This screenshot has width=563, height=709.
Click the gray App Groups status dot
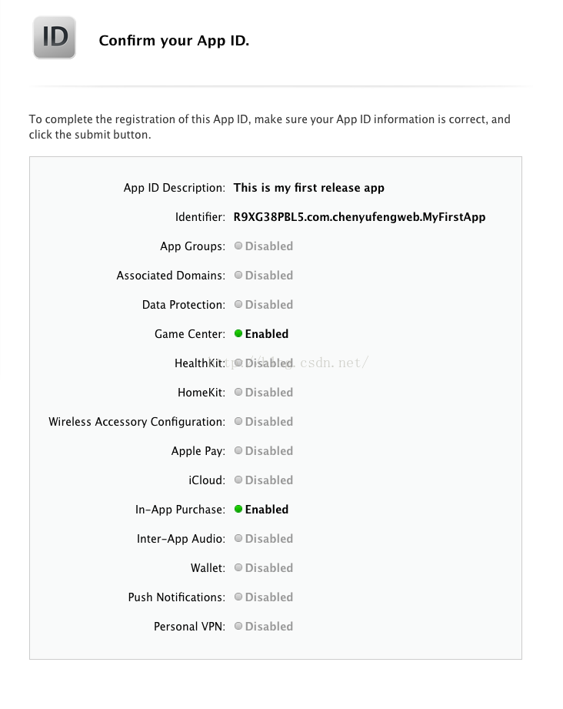click(238, 246)
